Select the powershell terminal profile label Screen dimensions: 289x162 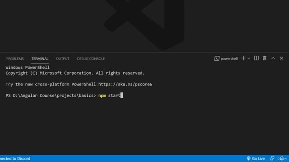click(229, 58)
